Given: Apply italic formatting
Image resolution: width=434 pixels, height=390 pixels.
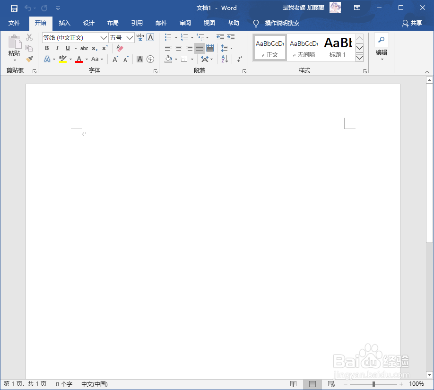Looking at the screenshot, I should [57, 48].
